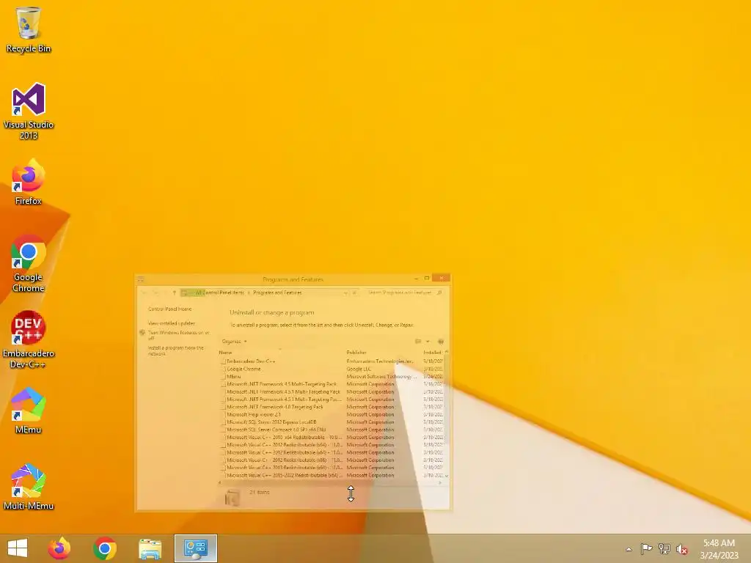Select All Control Panel Items breadcrumb
The height and width of the screenshot is (563, 751).
tap(220, 292)
